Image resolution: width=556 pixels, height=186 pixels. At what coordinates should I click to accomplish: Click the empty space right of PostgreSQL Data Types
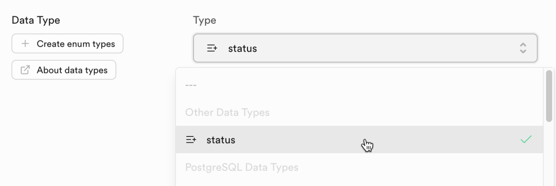pyautogui.click(x=420, y=167)
